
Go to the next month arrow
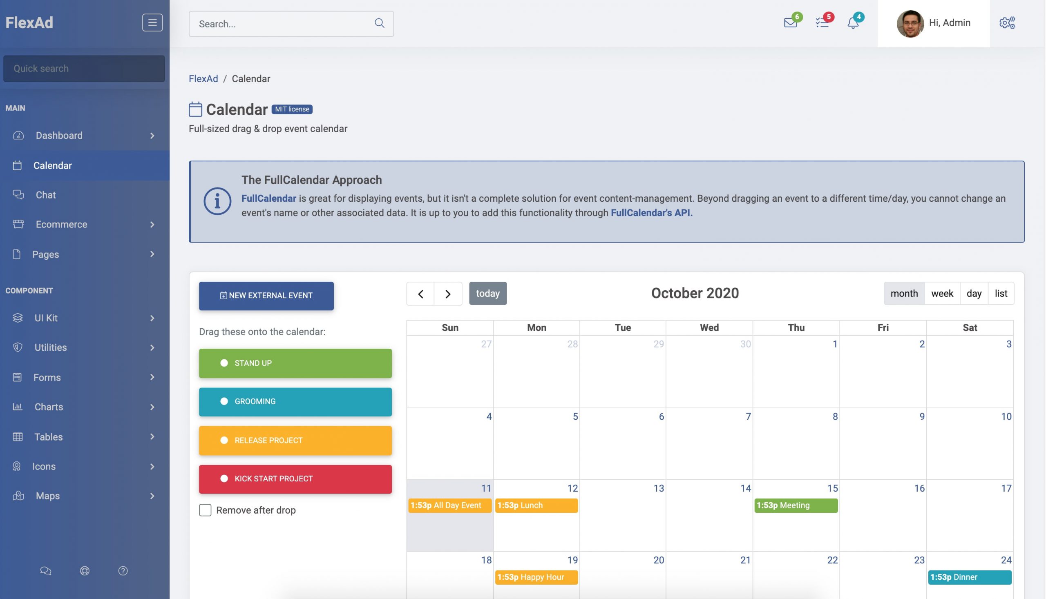(448, 294)
